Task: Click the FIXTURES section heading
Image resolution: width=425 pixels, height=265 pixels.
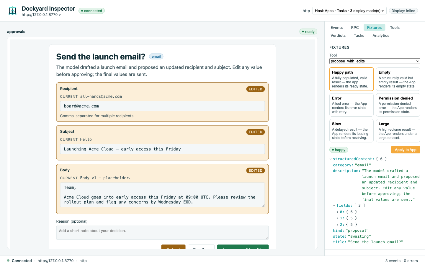Action: coord(339,47)
